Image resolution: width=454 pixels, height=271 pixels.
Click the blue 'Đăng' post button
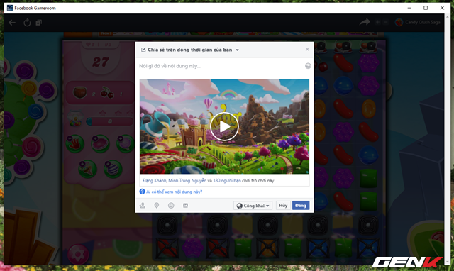[301, 206]
